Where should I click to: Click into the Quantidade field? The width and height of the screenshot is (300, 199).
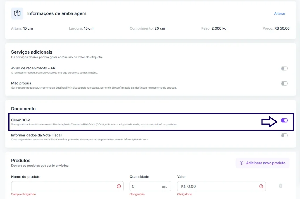click(x=145, y=186)
